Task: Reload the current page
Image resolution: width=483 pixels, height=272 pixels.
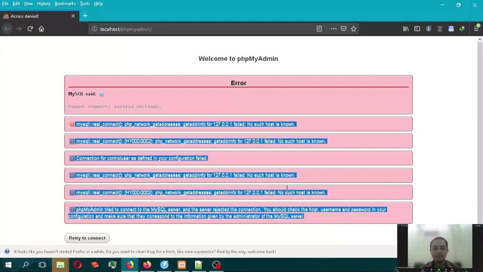Action: (30, 29)
